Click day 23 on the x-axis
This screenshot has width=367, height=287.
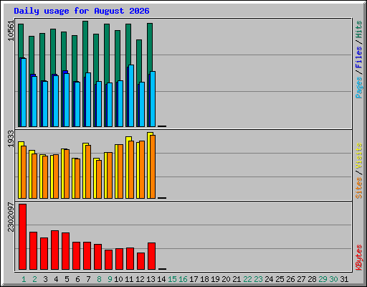[258, 279]
